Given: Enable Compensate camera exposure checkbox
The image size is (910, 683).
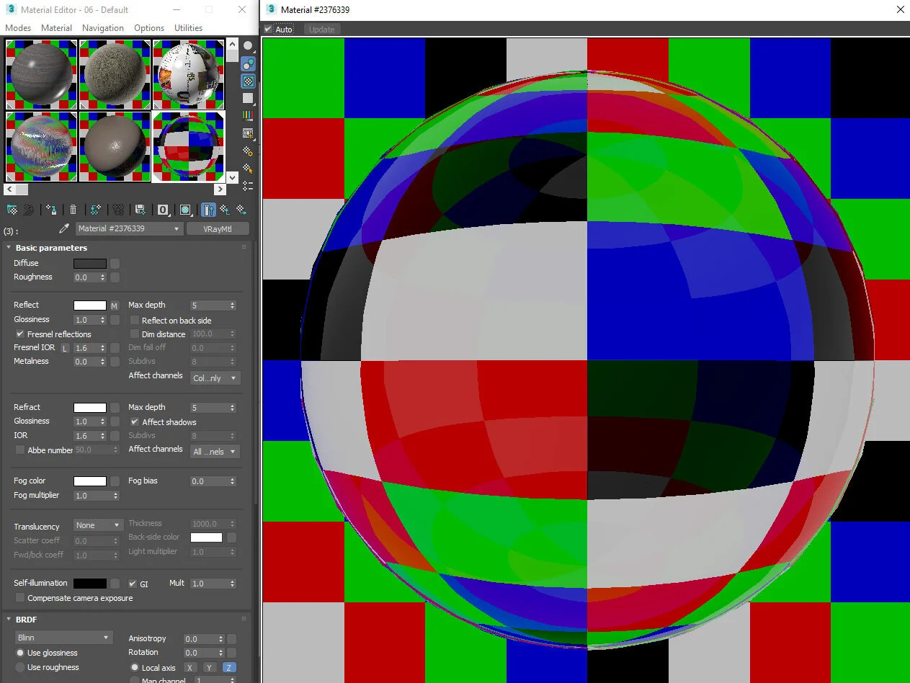Looking at the screenshot, I should pyautogui.click(x=20, y=598).
